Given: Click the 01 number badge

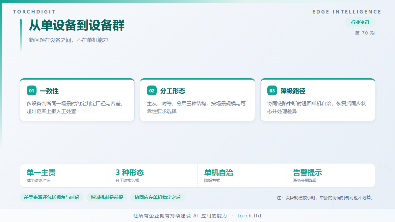Looking at the screenshot, I should 32,91.
